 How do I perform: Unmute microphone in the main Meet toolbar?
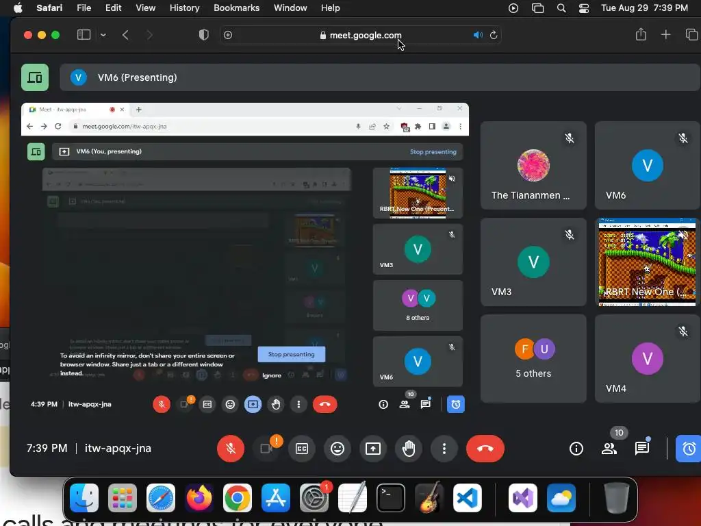pos(231,448)
